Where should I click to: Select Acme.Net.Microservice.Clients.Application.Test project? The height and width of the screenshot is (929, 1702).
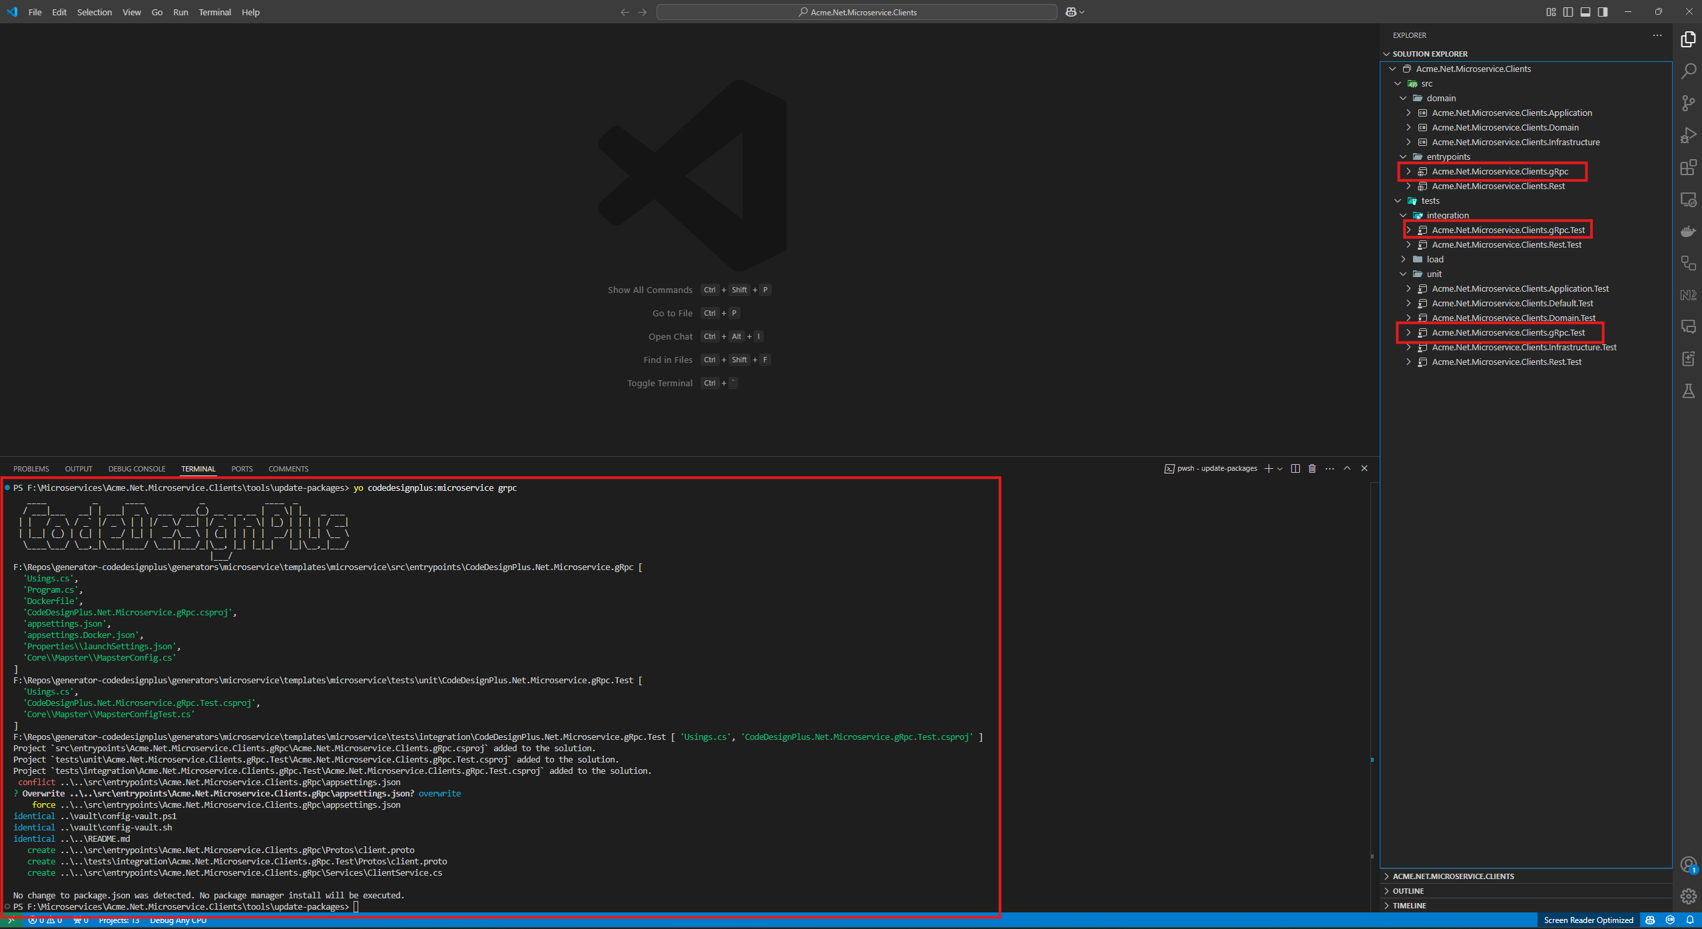pyautogui.click(x=1520, y=288)
